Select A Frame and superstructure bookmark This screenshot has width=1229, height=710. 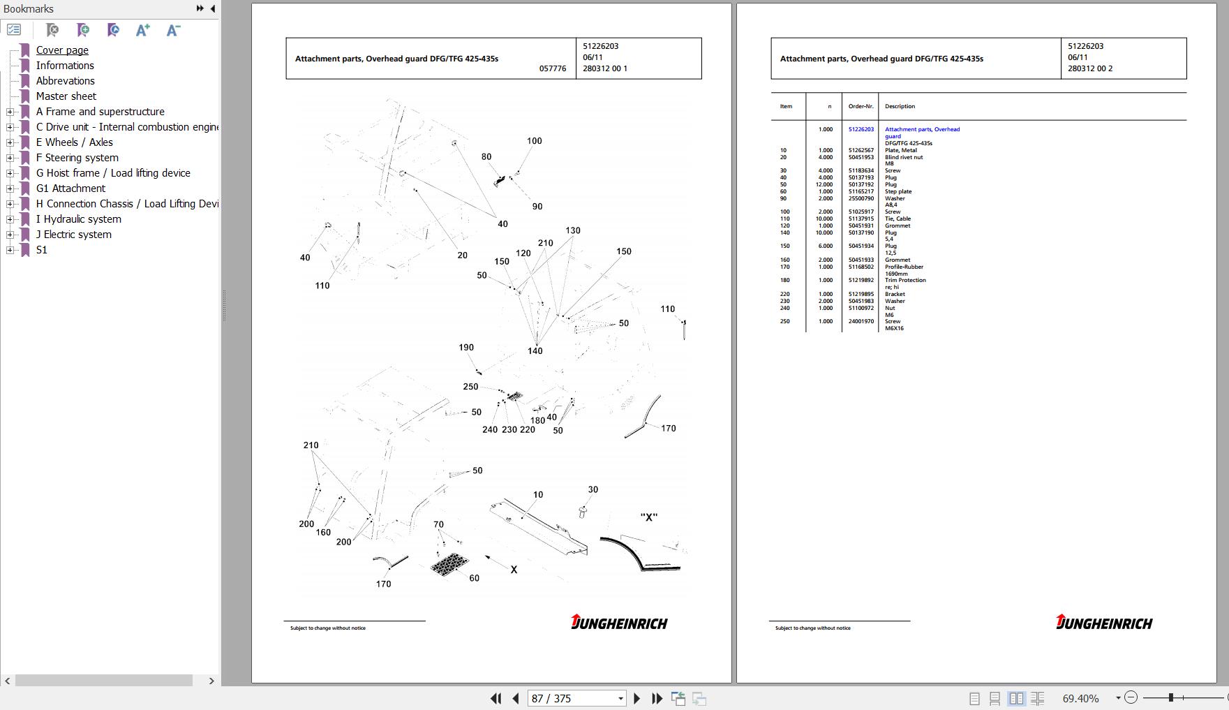click(100, 112)
